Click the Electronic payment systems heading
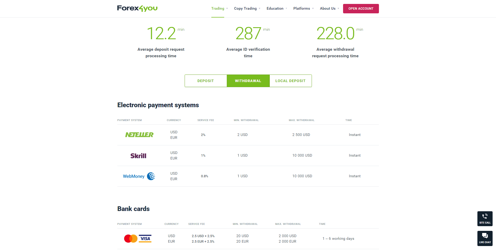496x251 pixels. pos(158,105)
